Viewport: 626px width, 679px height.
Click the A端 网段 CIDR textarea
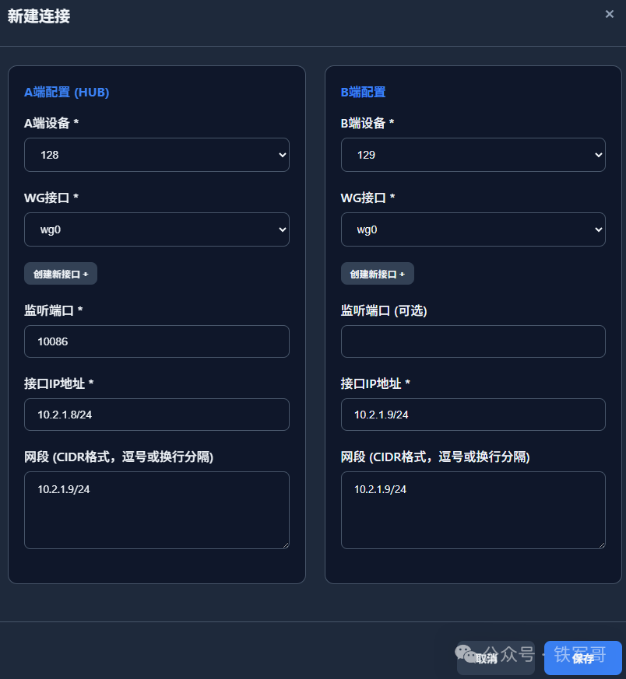[156, 509]
